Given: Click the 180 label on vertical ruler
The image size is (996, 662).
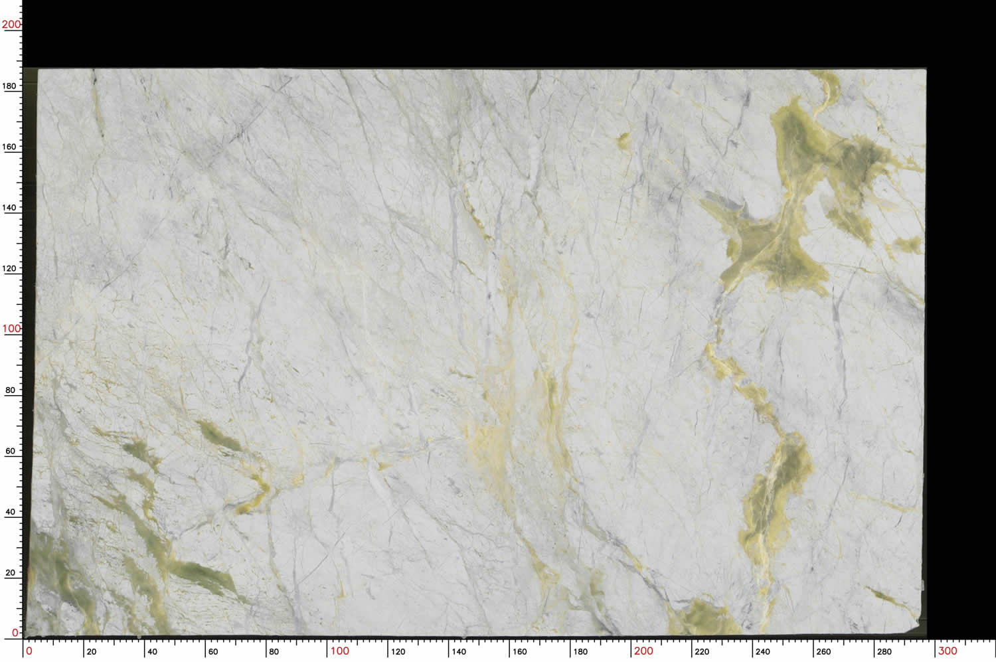Looking at the screenshot, I should [9, 86].
